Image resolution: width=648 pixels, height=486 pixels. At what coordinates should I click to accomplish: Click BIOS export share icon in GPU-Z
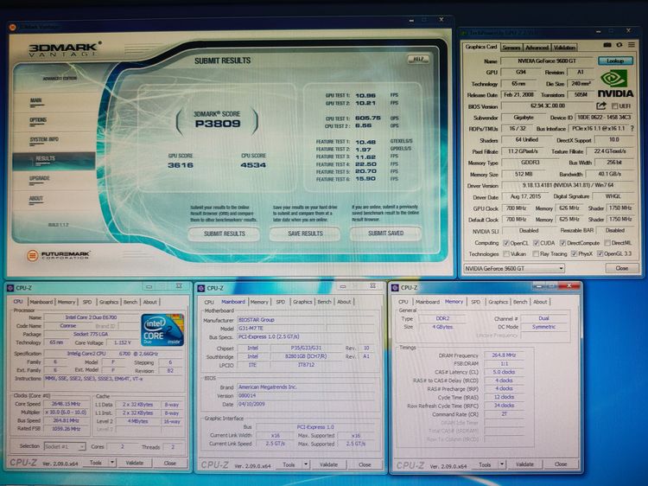pos(601,106)
